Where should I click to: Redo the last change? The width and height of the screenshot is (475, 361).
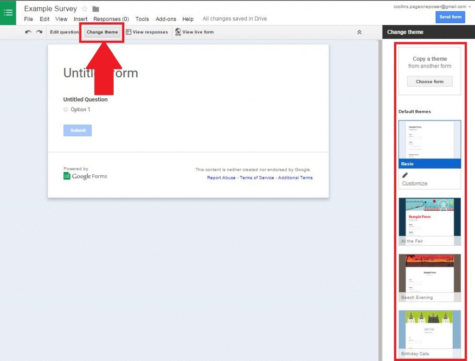[x=38, y=32]
